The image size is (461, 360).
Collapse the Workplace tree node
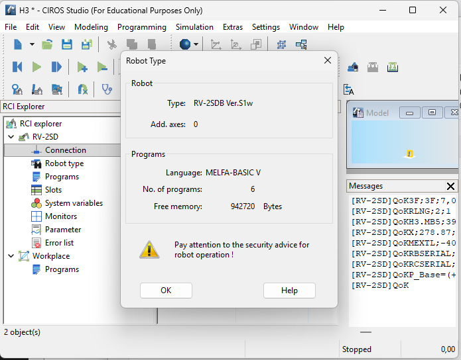tap(11, 256)
